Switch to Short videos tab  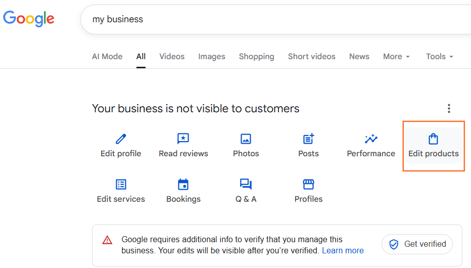[311, 57]
